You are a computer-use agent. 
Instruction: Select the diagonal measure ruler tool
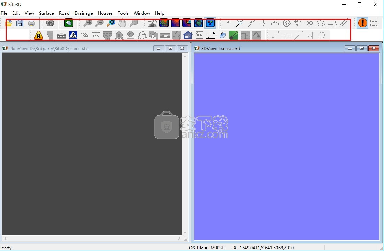[344, 23]
